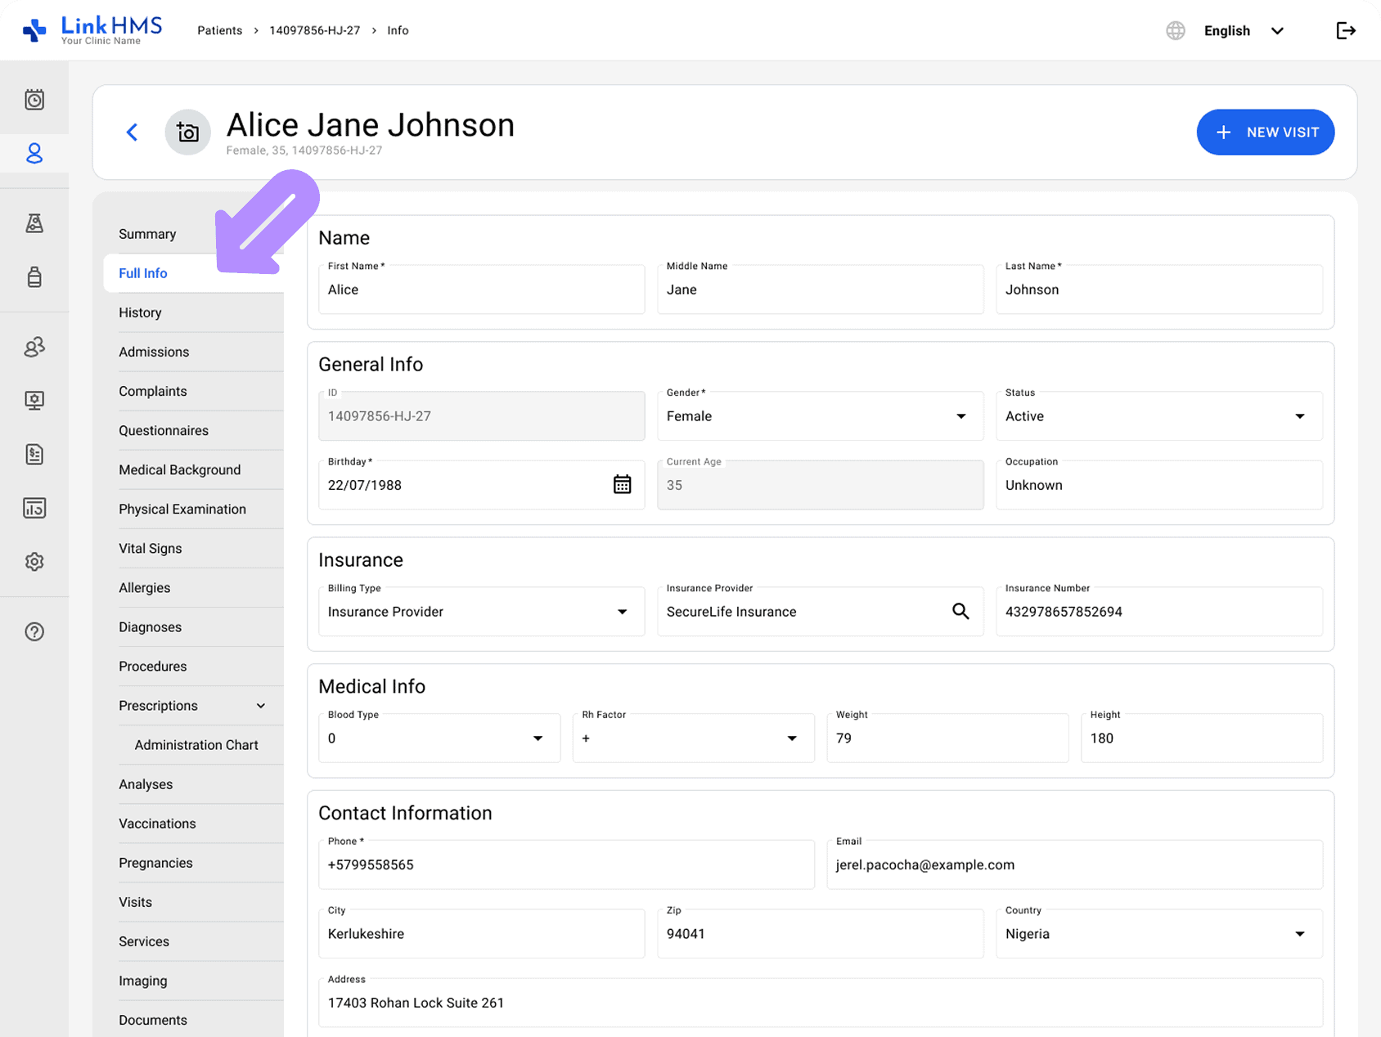Switch to the Medical Background section
The height and width of the screenshot is (1037, 1381).
(180, 469)
